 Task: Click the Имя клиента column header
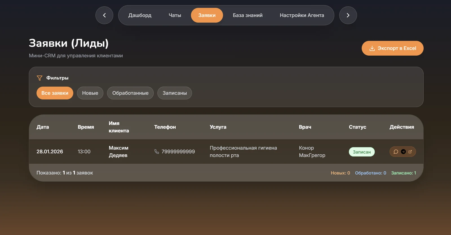(x=119, y=127)
